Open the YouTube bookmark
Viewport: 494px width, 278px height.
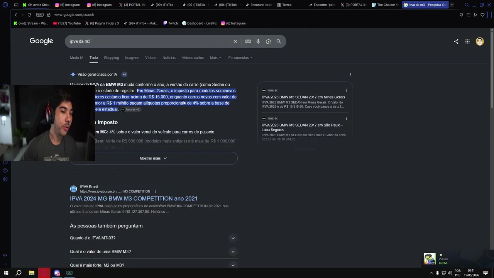point(67,23)
